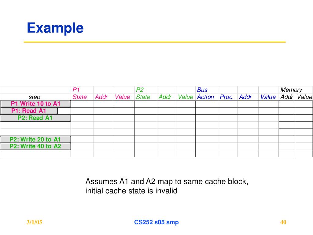The height and width of the screenshot is (235, 313).
Task: Click the 'step' column header
Action: coord(35,97)
